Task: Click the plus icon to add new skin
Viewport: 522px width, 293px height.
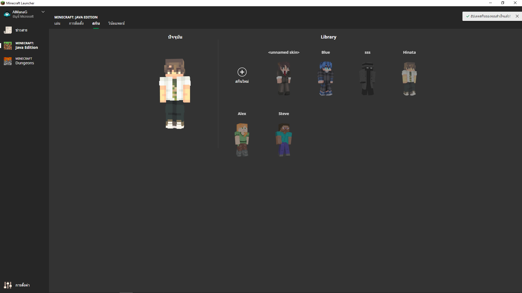Action: coord(242,72)
